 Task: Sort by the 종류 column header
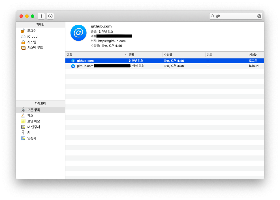pos(145,55)
